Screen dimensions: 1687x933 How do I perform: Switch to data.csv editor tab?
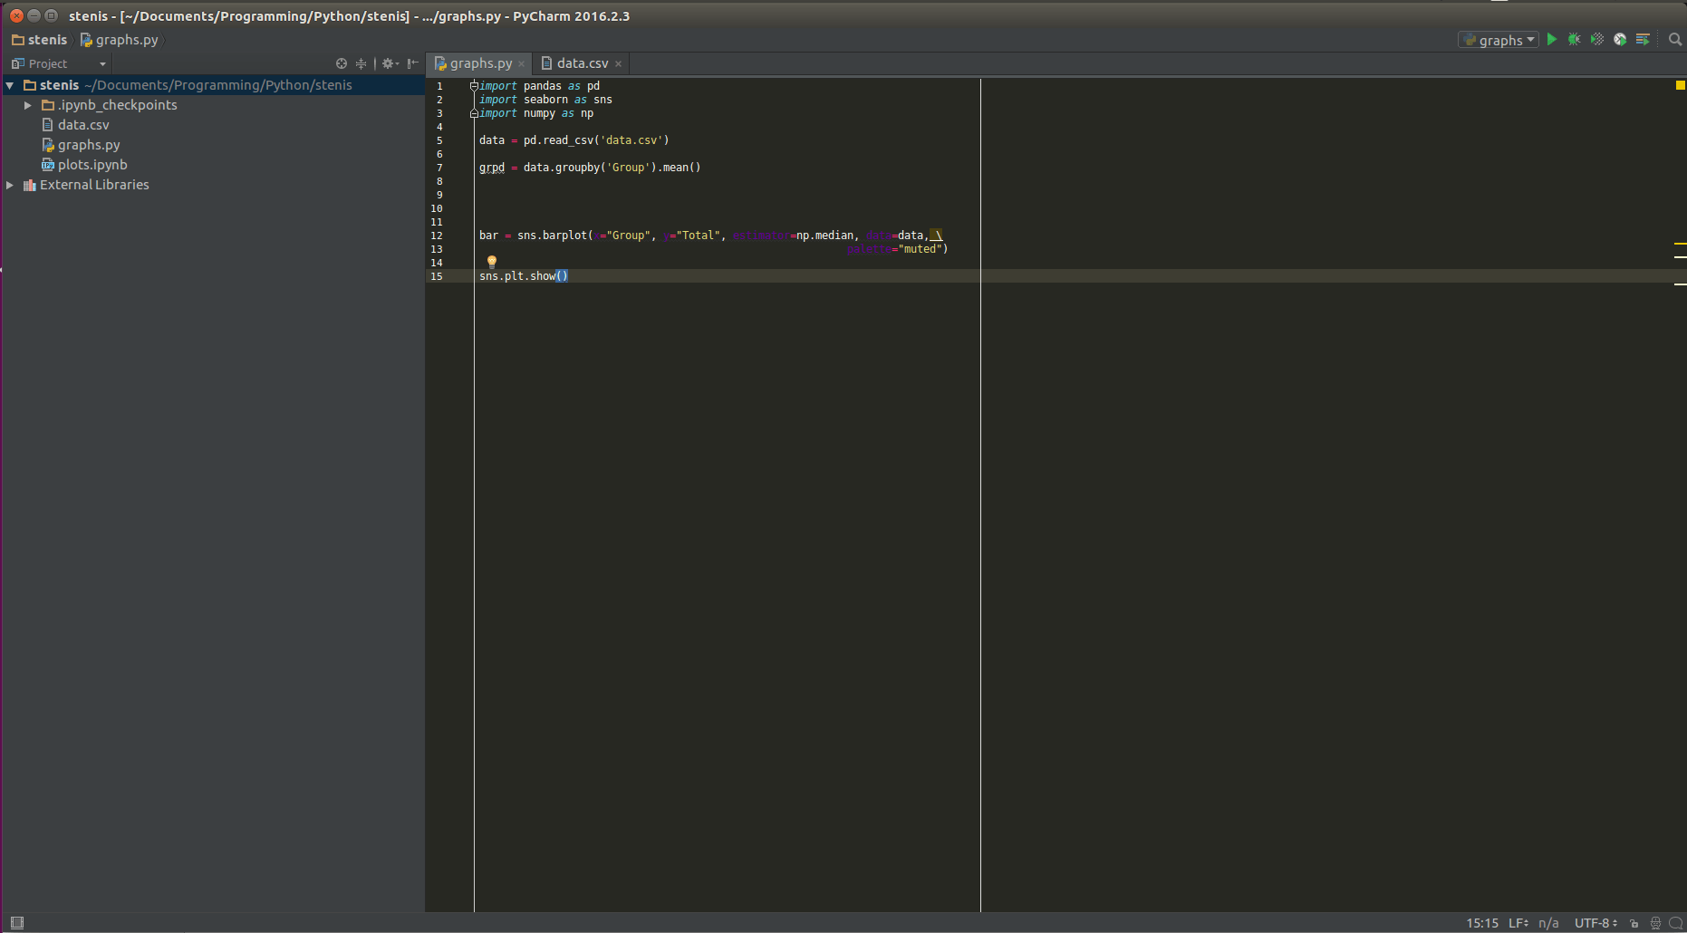tap(583, 63)
